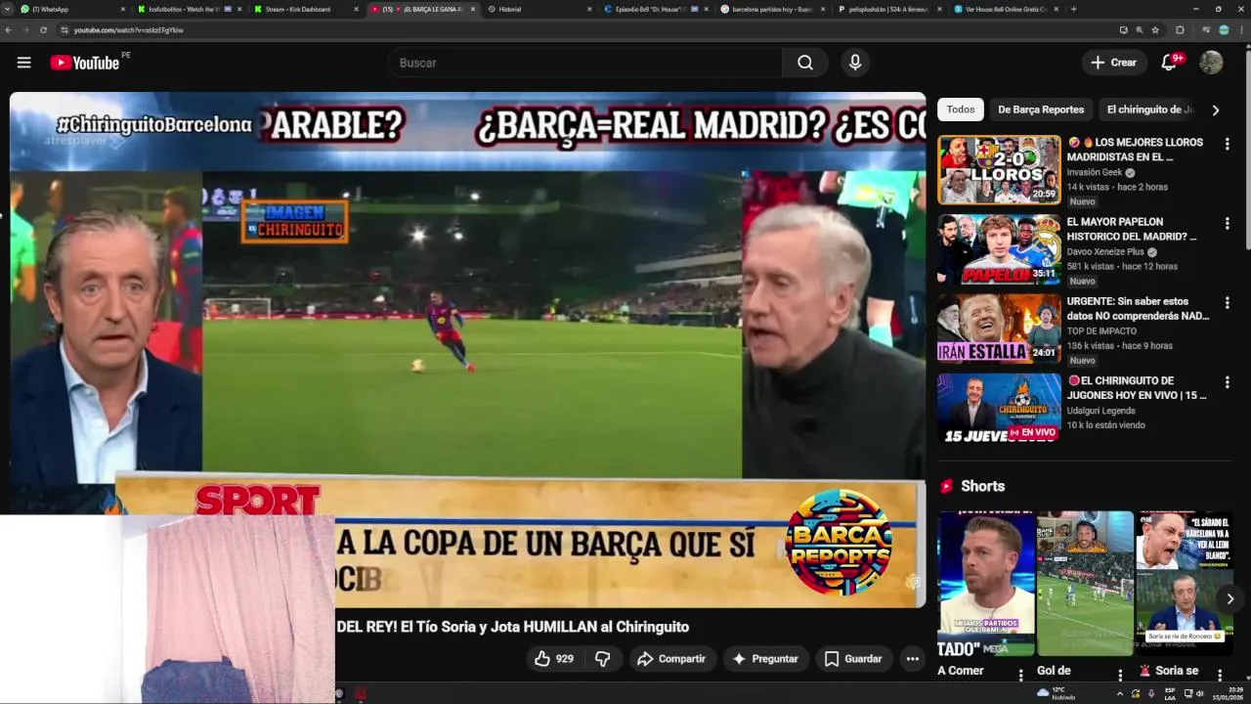
Task: Open the 'Gol de' Short thumbnail
Action: click(1085, 583)
